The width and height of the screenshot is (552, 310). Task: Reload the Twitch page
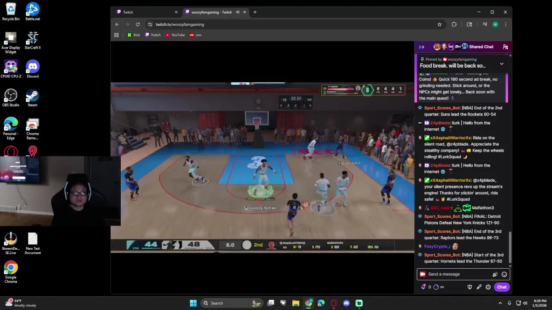pyautogui.click(x=138, y=25)
